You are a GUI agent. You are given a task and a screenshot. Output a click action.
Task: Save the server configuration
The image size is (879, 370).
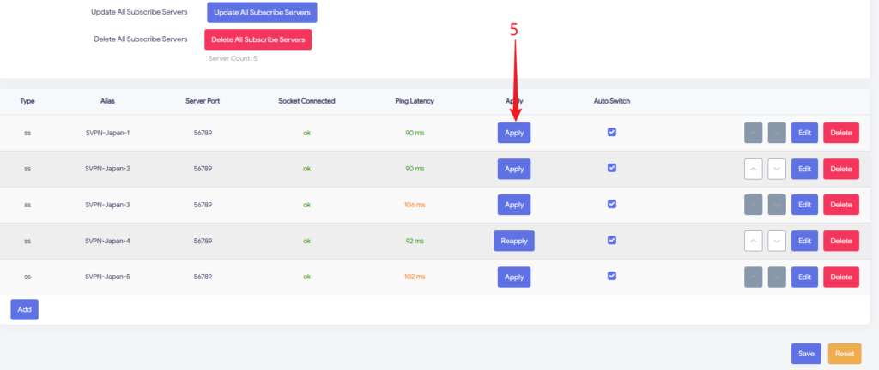pyautogui.click(x=806, y=353)
